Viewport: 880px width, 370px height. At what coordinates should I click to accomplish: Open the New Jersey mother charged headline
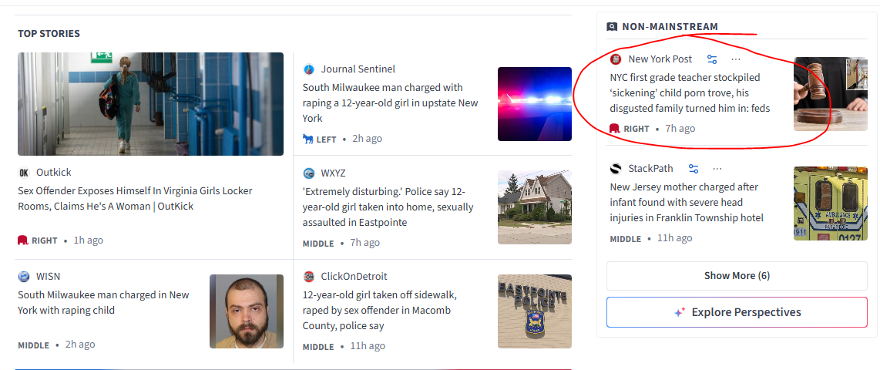click(x=687, y=202)
